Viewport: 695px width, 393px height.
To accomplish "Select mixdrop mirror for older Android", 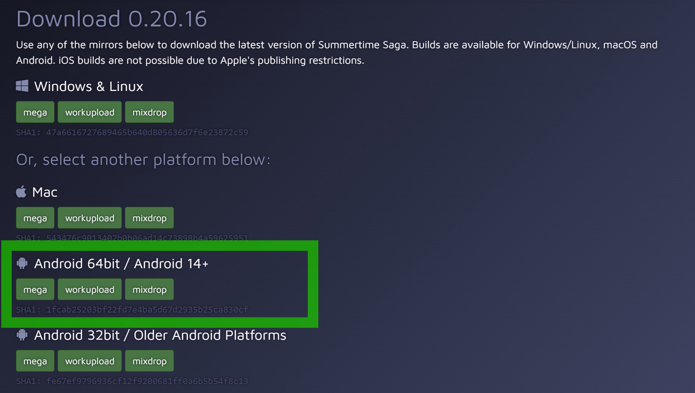I will pos(149,361).
